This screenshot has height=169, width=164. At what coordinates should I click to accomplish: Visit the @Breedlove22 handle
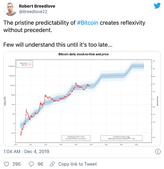click(x=33, y=12)
